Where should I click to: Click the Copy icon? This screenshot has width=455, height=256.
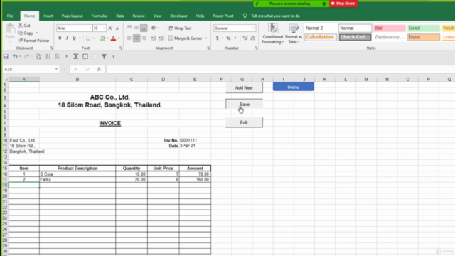pyautogui.click(x=21, y=33)
